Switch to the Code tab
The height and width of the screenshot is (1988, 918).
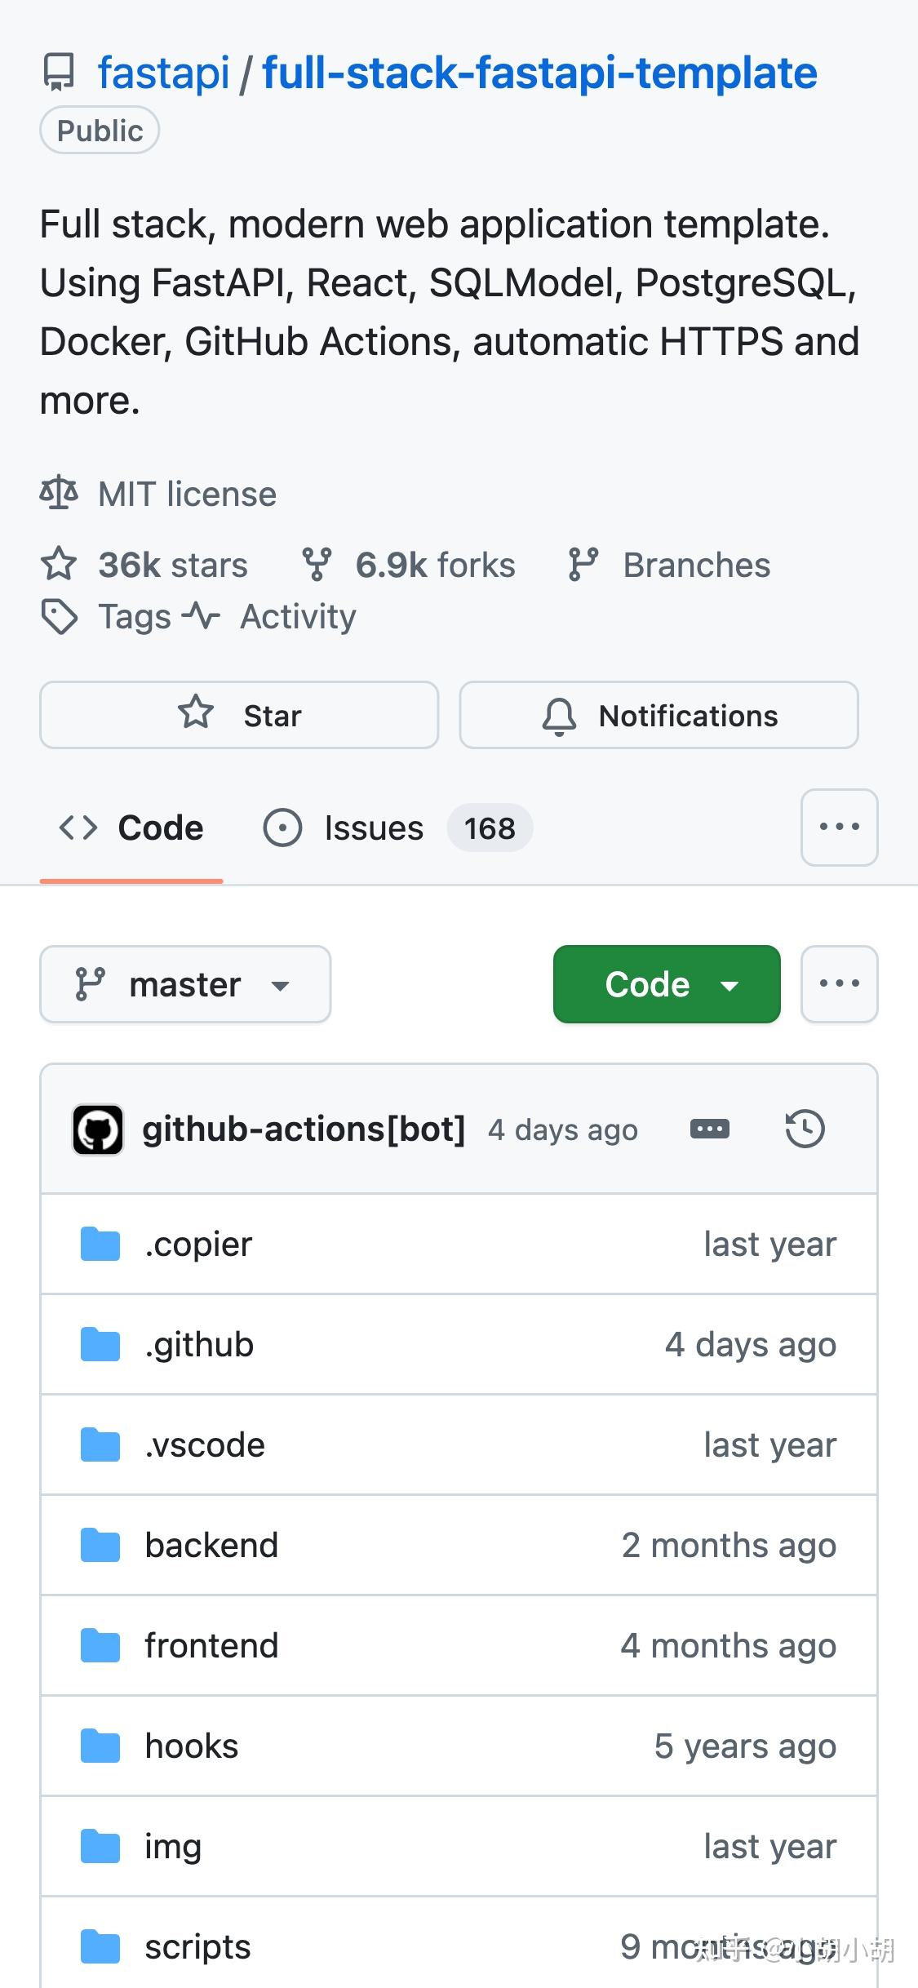coord(131,828)
